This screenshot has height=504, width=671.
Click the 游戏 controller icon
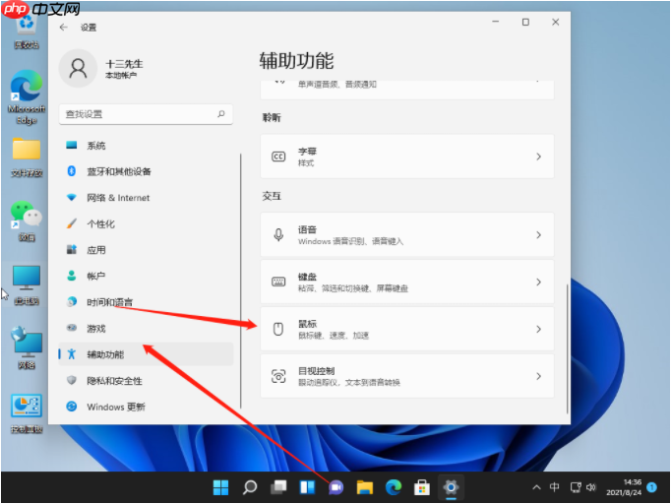[x=72, y=328]
